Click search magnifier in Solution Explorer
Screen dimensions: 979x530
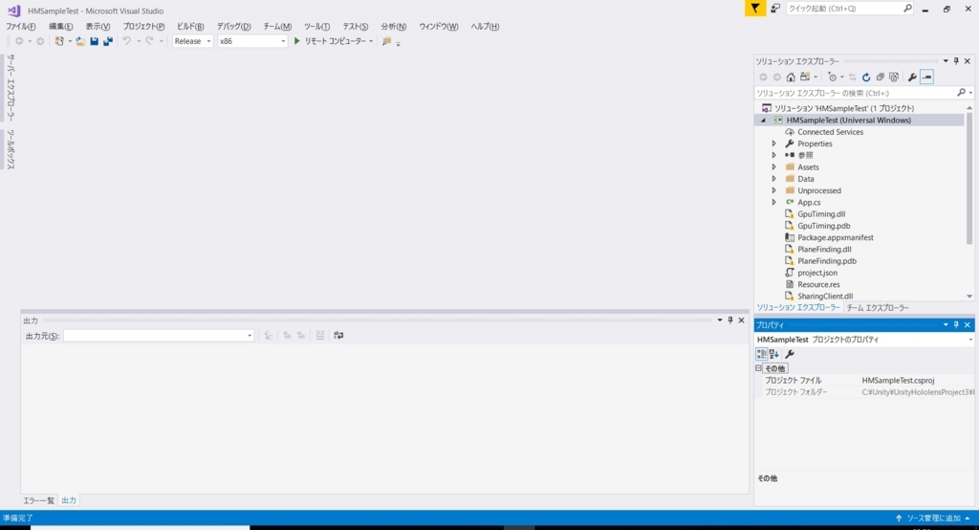pyautogui.click(x=962, y=93)
